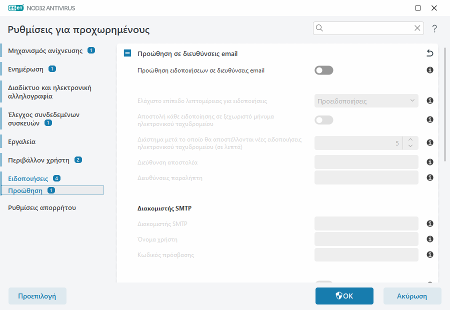Show info icon for Διακομιστής SMTP field
This screenshot has width=450, height=310.
pyautogui.click(x=429, y=224)
